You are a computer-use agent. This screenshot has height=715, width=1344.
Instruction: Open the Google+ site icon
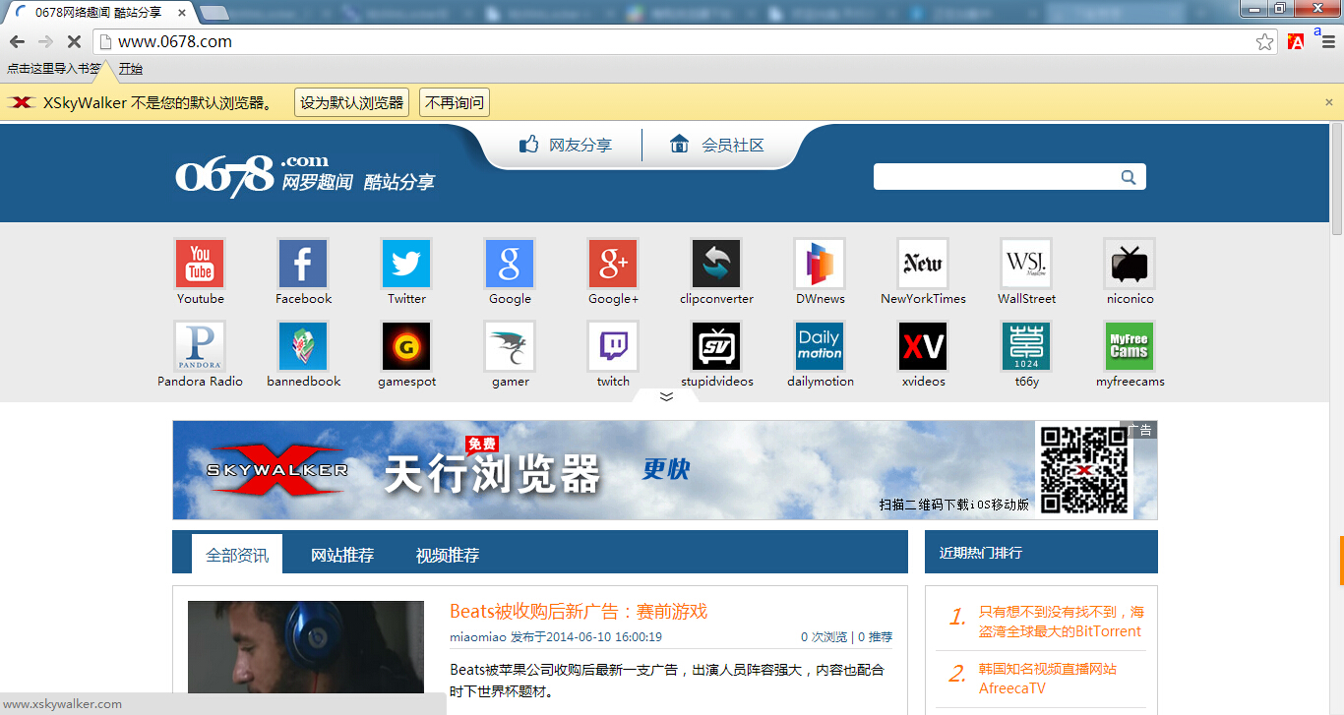(613, 264)
